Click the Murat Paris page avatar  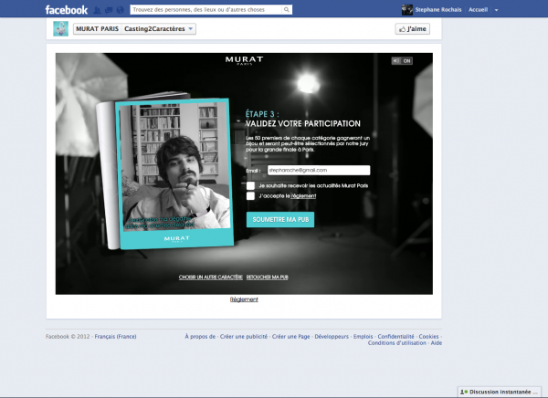coord(60,29)
